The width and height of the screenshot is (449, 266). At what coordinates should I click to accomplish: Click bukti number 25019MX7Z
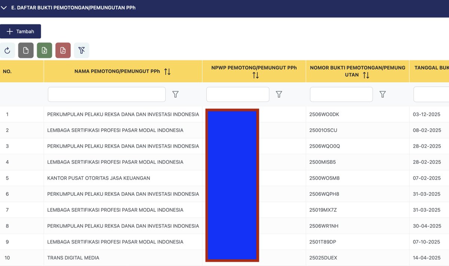pos(323,210)
